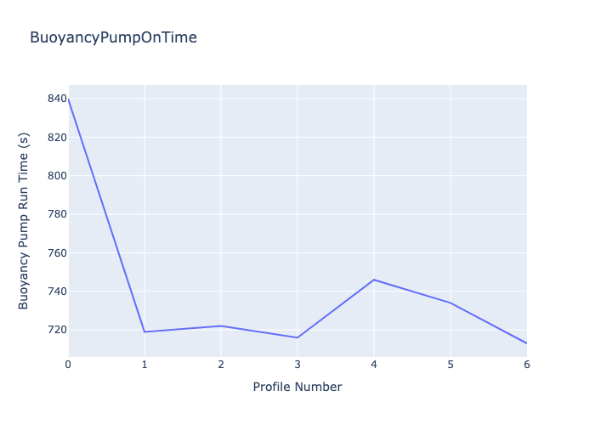The height and width of the screenshot is (425, 595).
Task: Click the line point at profile 2
Action: 221,326
